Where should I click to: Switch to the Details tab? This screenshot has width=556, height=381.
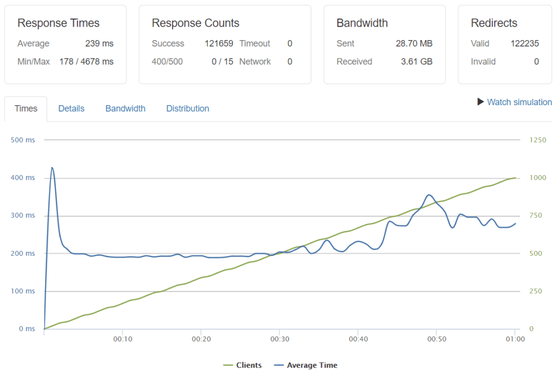[71, 108]
